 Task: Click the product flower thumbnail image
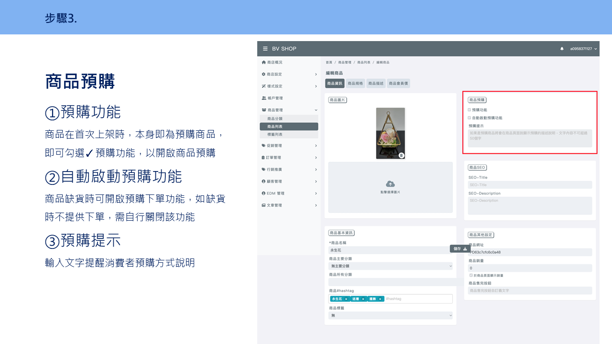coord(391,133)
